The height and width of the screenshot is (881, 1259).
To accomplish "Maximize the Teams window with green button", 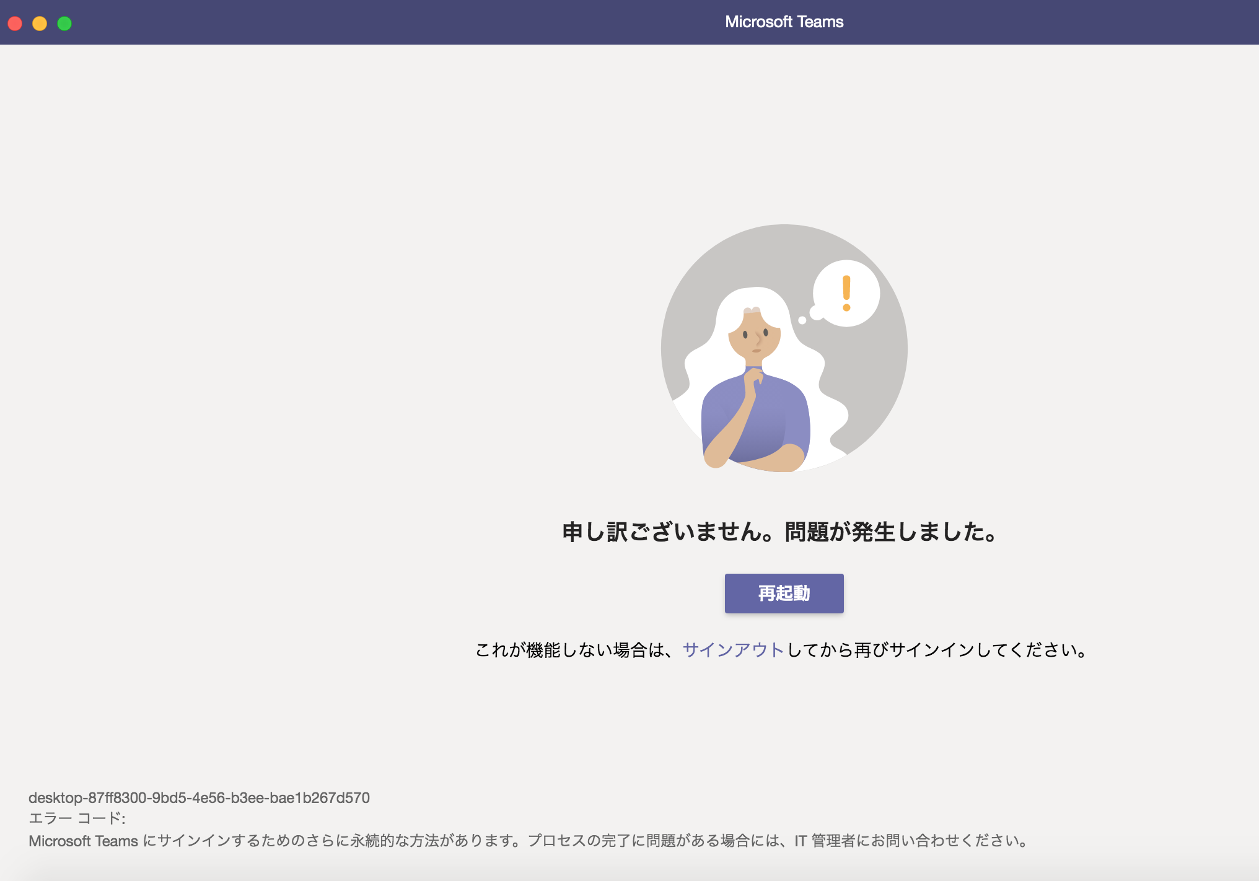I will 64,24.
